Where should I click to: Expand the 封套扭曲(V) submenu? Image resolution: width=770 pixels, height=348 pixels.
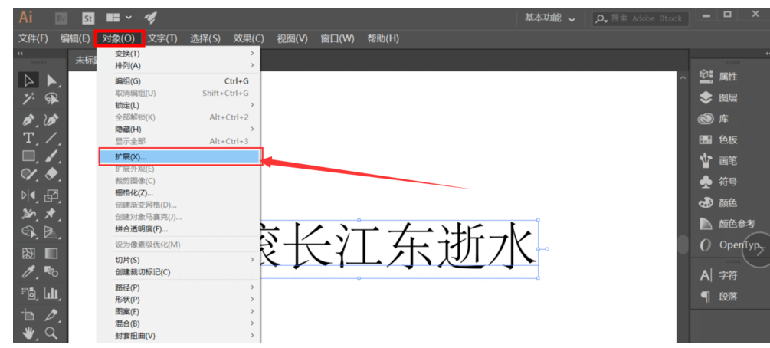click(179, 336)
